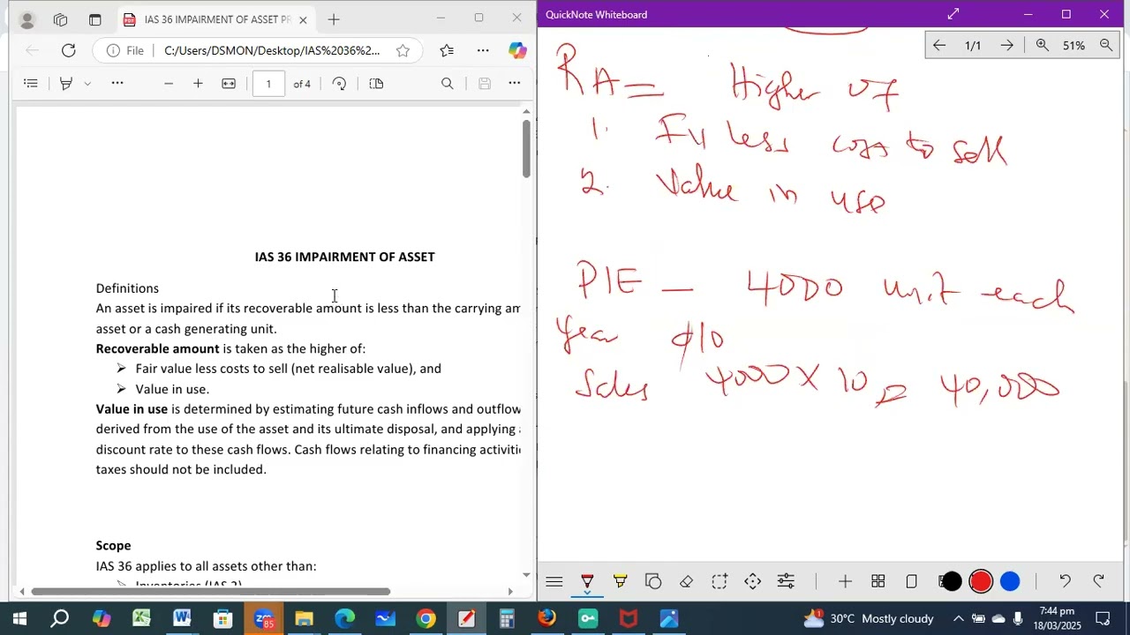This screenshot has width=1130, height=635.
Task: Open Calculator from the taskbar
Action: (x=507, y=618)
